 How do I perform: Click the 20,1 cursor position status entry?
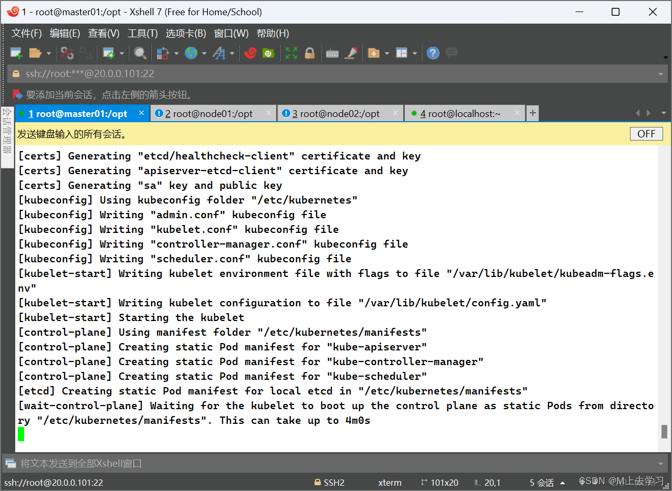coord(487,483)
